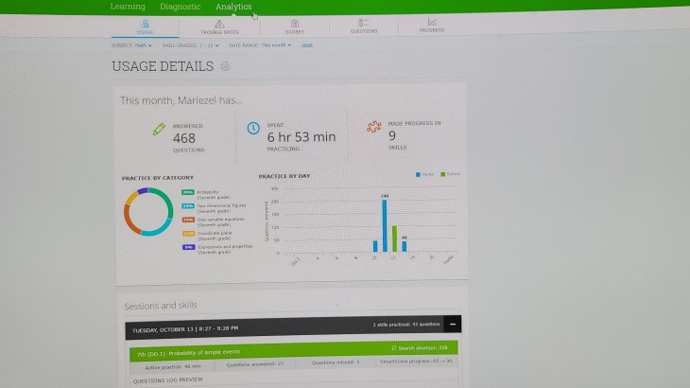The width and height of the screenshot is (690, 388).
Task: Switch to the Diagnostic tab
Action: click(180, 7)
